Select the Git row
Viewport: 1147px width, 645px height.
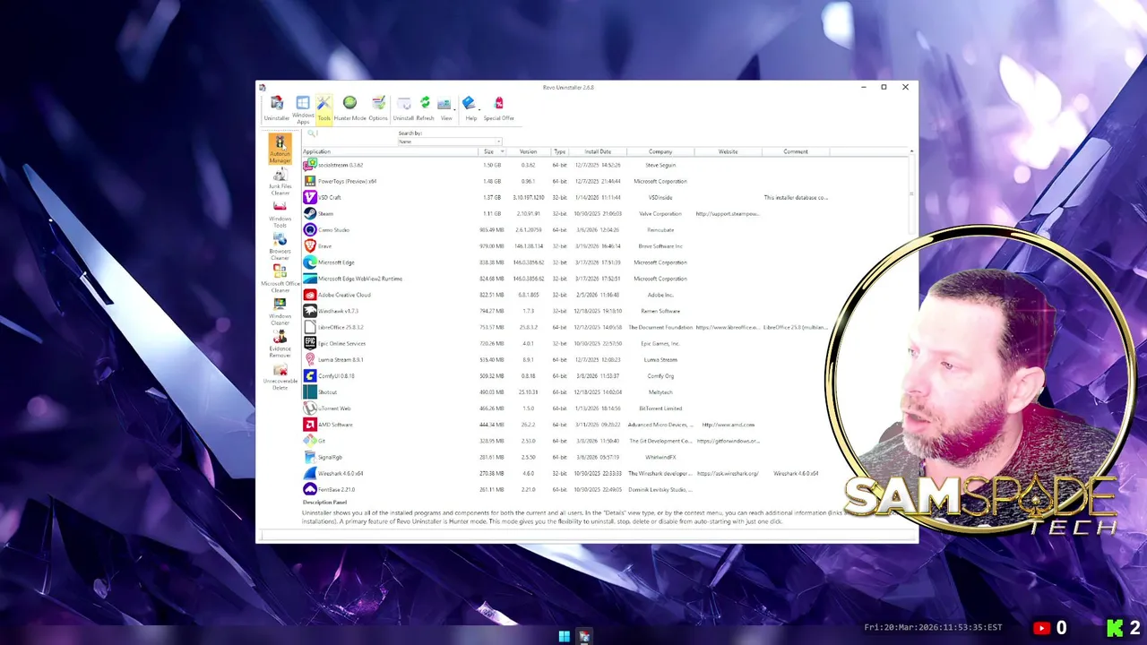pyautogui.click(x=605, y=441)
